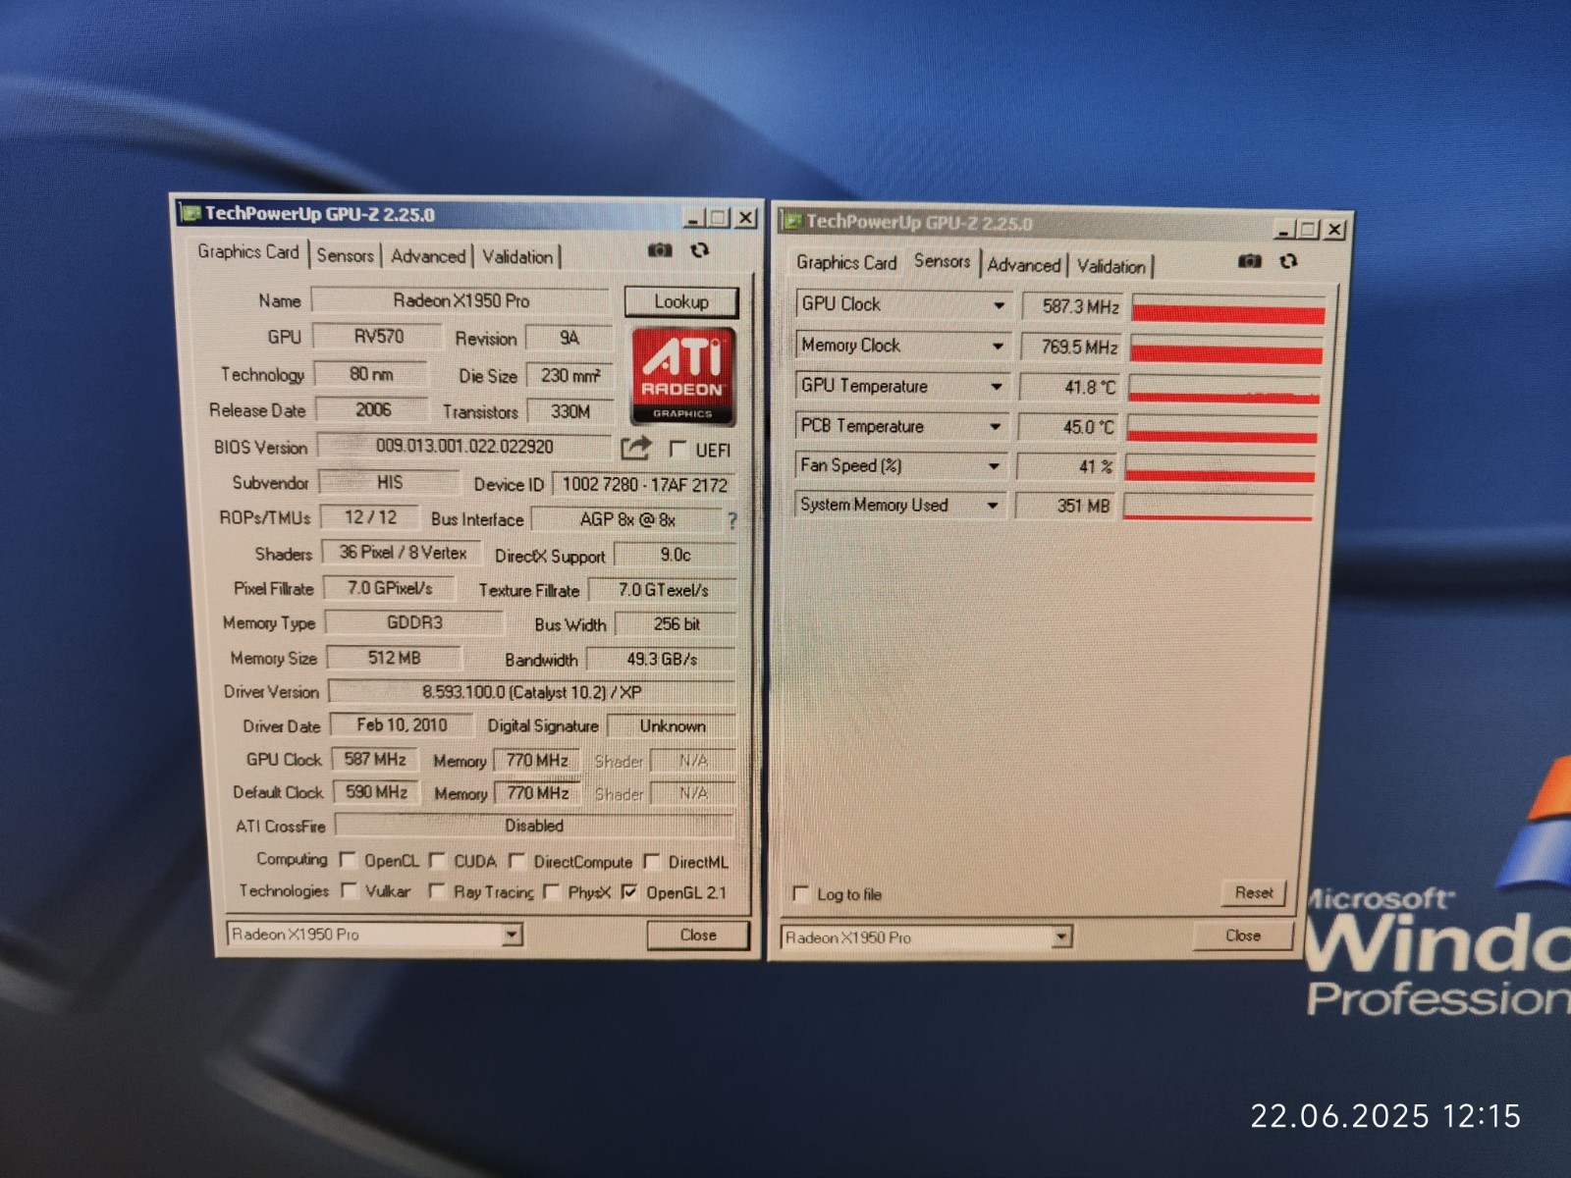Toggle the Ray Tracing checkbox
The height and width of the screenshot is (1178, 1571).
coord(437,891)
